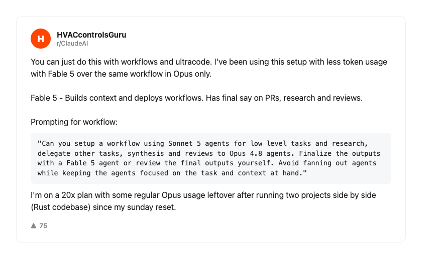Image resolution: width=442 pixels, height=254 pixels.
Task: Click "research and reviews" in Fable 5 sentence
Action: point(323,98)
